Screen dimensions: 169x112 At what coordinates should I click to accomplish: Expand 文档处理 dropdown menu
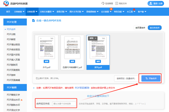point(32,12)
